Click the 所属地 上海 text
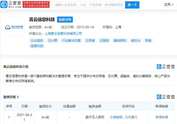Image resolution: width=177 pixels, height=124 pixels. point(112,27)
